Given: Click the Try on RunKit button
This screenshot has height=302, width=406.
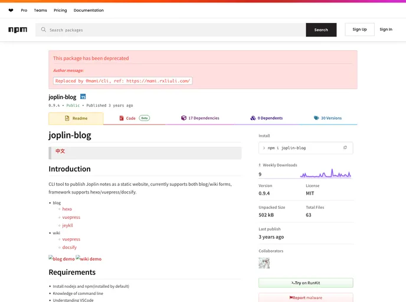Looking at the screenshot, I should 306,283.
